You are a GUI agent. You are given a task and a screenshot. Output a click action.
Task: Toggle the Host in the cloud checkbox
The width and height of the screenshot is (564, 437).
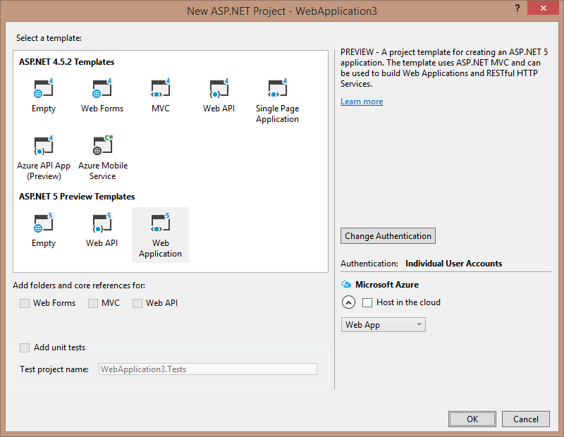[x=367, y=302]
